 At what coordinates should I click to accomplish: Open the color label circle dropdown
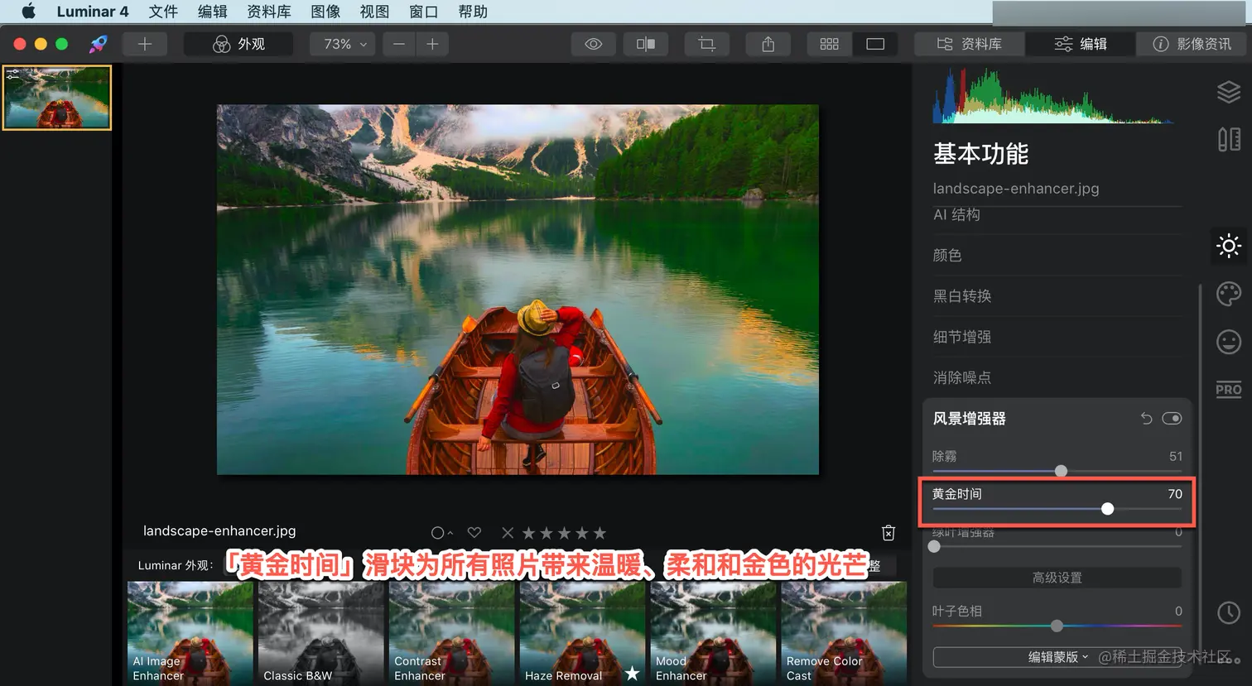point(441,533)
